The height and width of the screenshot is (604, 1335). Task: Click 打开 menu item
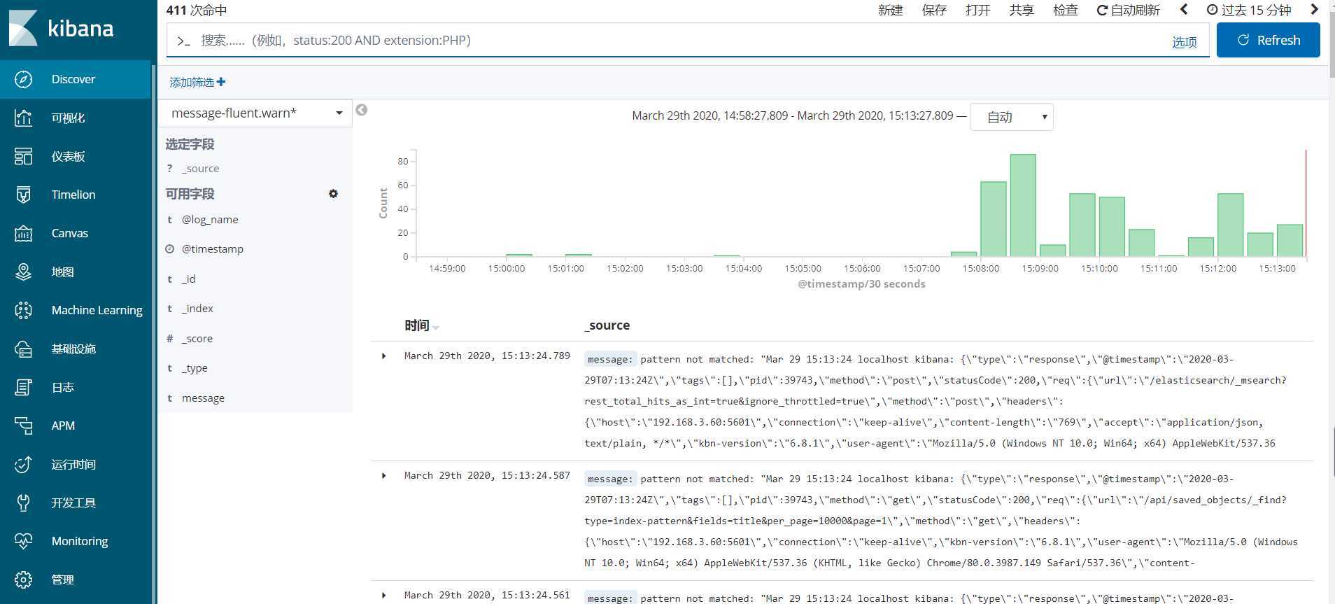[x=977, y=10]
